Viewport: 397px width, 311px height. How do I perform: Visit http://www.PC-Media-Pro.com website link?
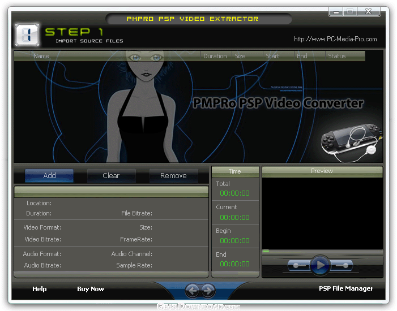335,39
